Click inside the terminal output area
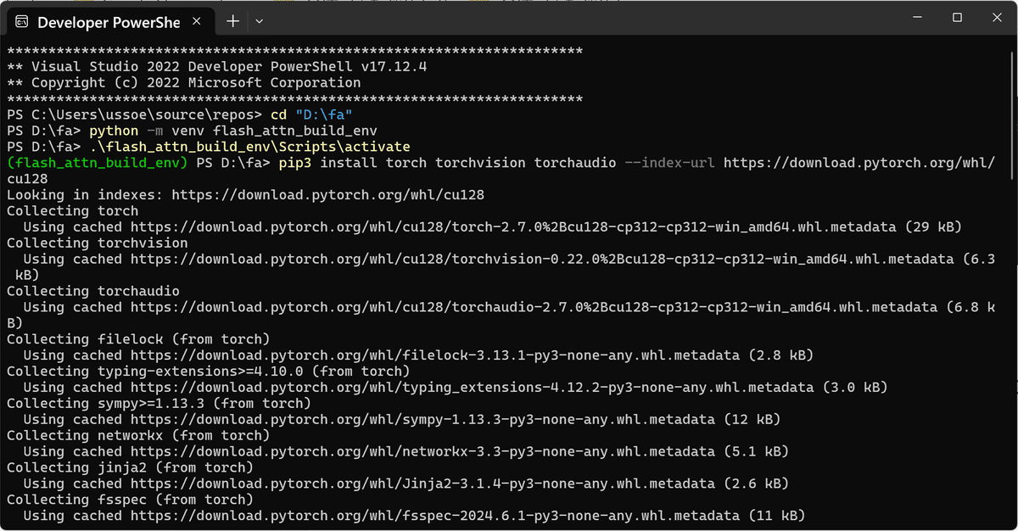The width and height of the screenshot is (1018, 531). point(509,339)
